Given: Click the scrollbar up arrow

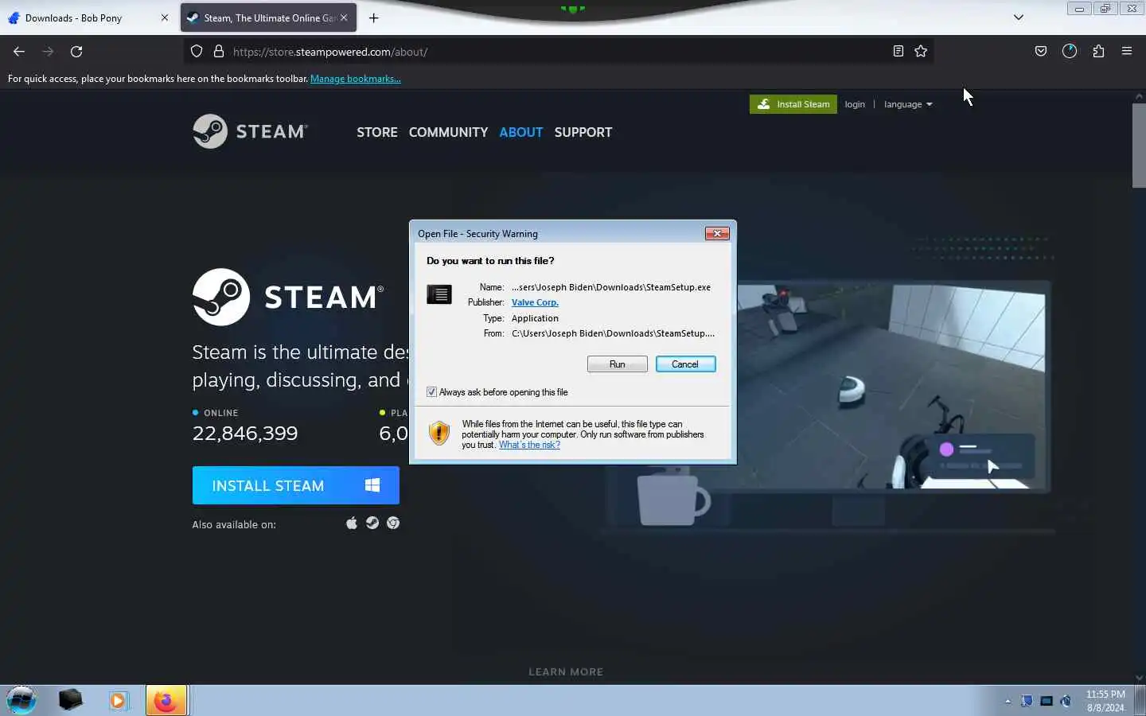Looking at the screenshot, I should 1139,96.
